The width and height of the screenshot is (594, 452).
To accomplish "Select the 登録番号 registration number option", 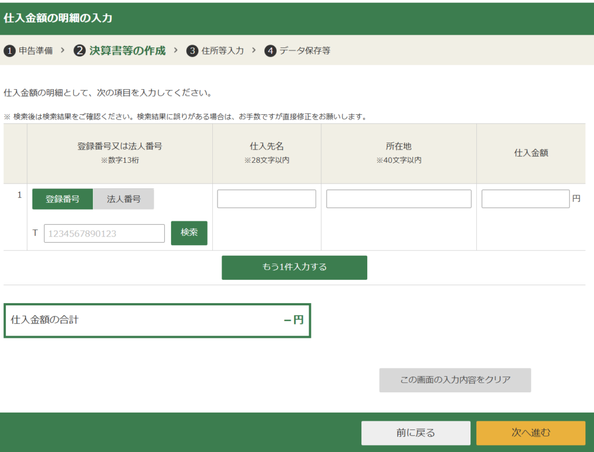I will [62, 199].
